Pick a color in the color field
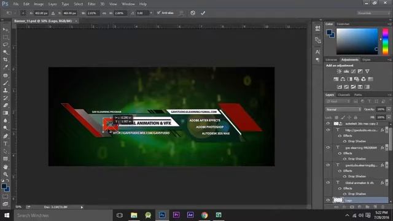The width and height of the screenshot is (393, 221). [x=357, y=41]
